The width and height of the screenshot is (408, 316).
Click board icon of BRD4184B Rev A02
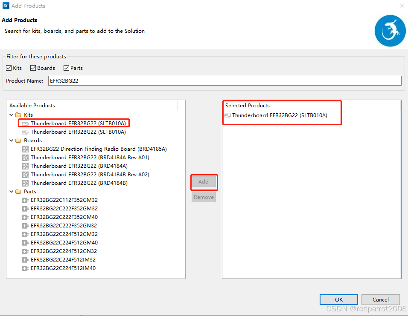point(25,175)
